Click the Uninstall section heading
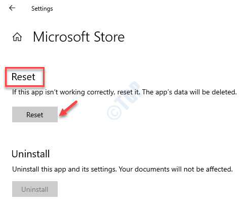 [x=30, y=154]
